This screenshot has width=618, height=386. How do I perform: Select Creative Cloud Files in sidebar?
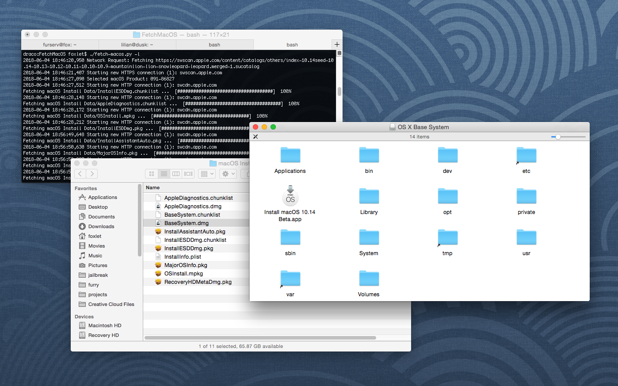click(x=106, y=304)
